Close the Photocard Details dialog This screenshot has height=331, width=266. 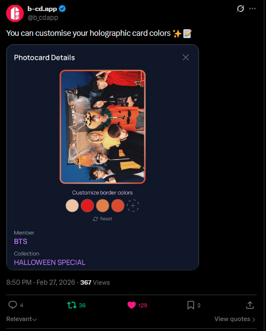coord(186,57)
